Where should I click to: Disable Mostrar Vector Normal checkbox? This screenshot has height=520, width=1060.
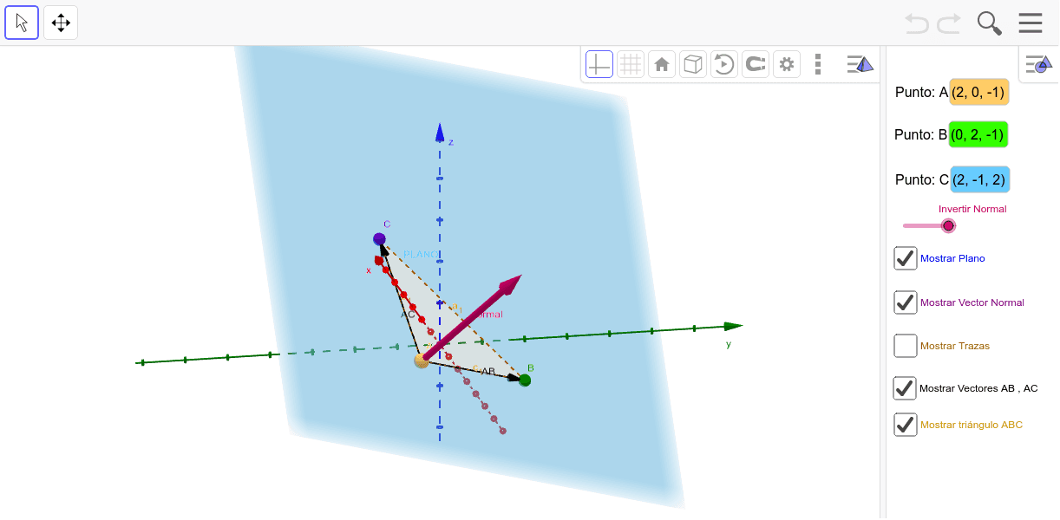[x=906, y=302]
